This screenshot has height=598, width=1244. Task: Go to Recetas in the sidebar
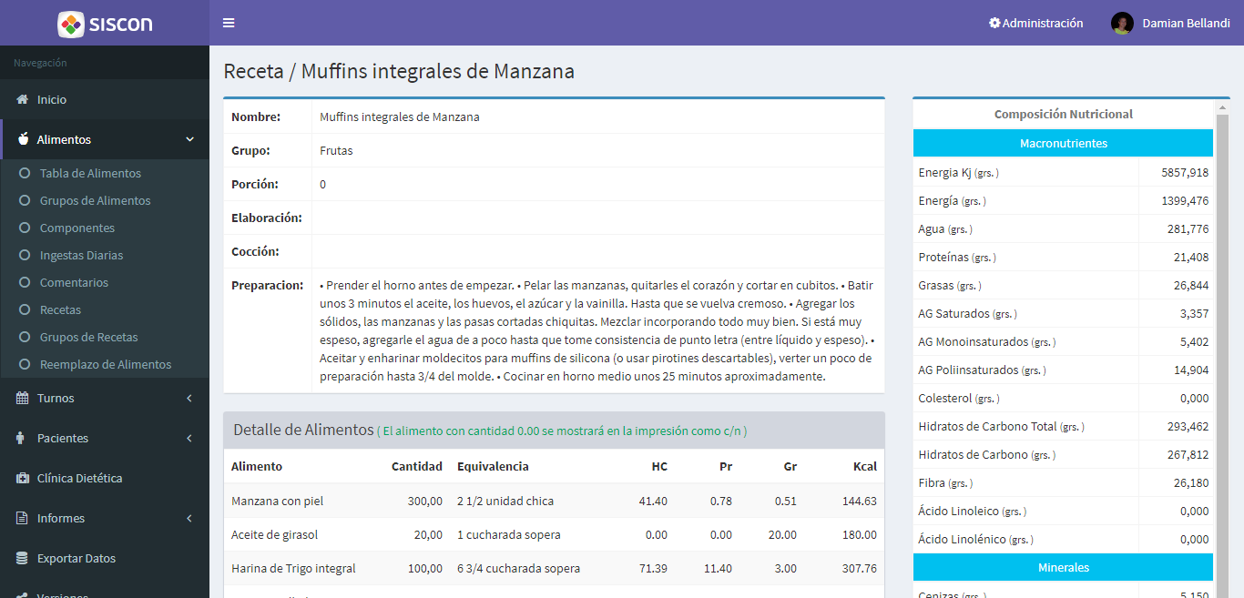[60, 309]
